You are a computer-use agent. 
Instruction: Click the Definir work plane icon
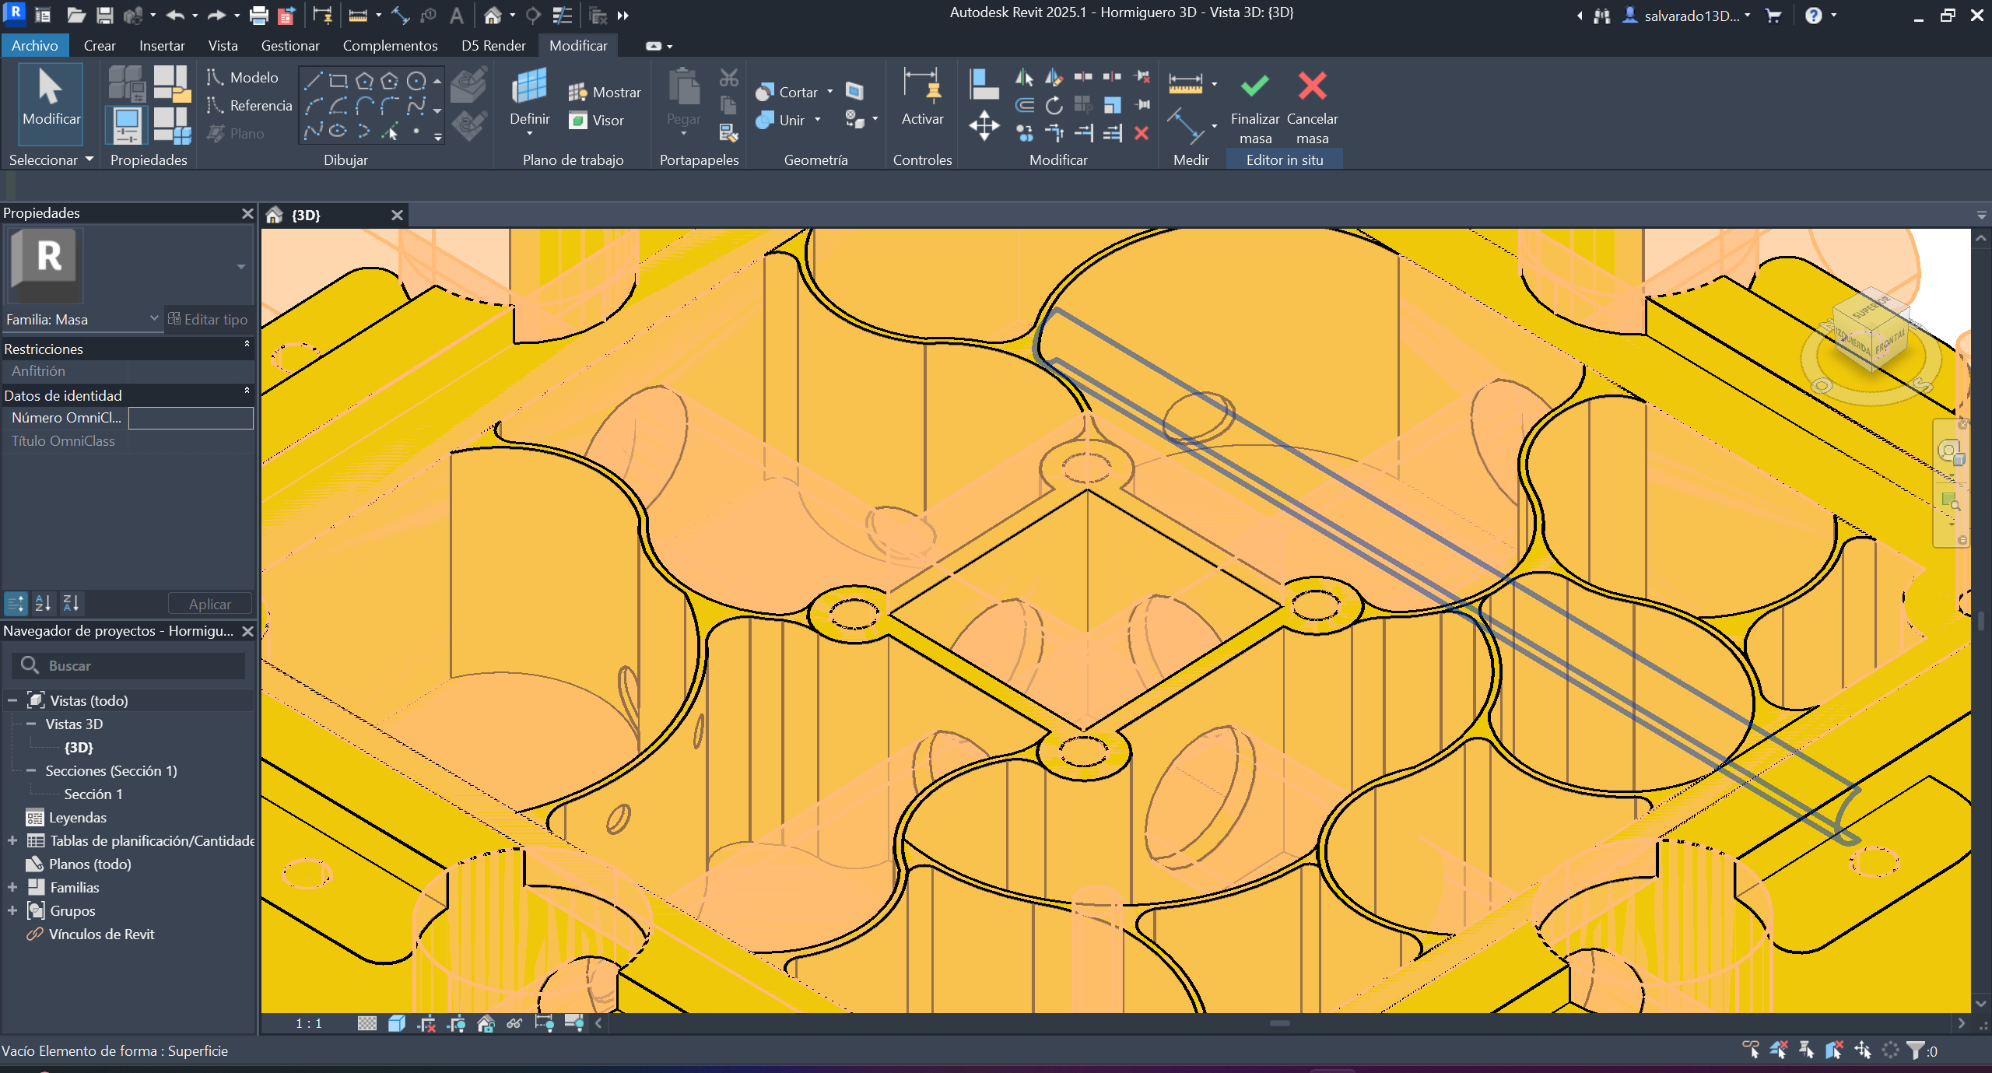tap(529, 86)
